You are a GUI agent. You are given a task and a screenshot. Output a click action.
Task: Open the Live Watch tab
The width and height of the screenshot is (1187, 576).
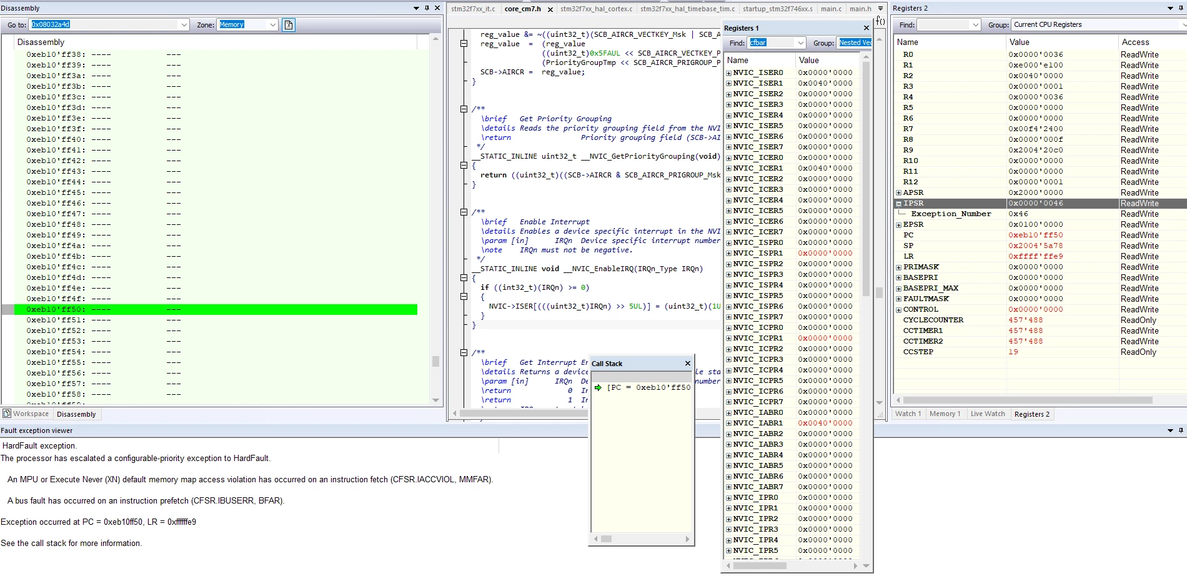click(988, 414)
